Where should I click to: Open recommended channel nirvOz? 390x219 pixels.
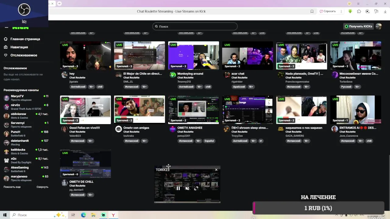click(26, 107)
